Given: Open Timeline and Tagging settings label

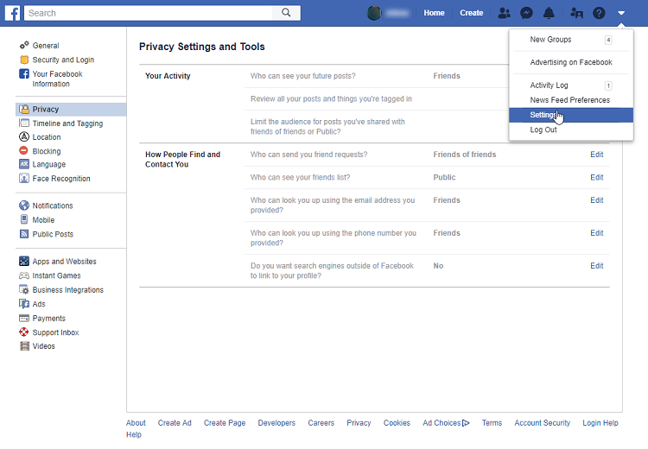Looking at the screenshot, I should pos(67,123).
